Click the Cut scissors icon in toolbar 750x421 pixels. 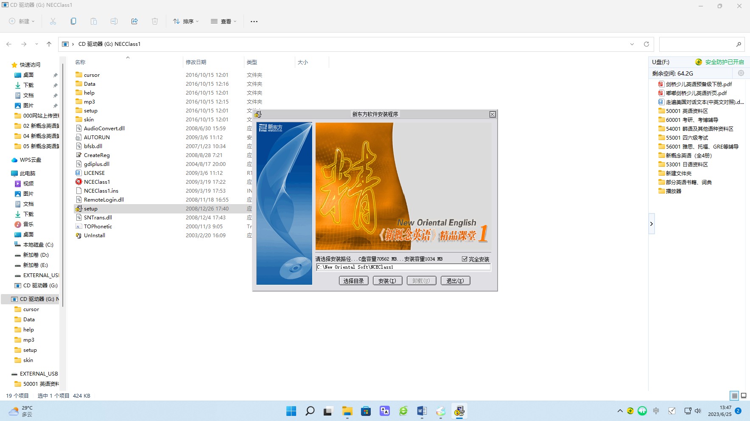pos(53,21)
